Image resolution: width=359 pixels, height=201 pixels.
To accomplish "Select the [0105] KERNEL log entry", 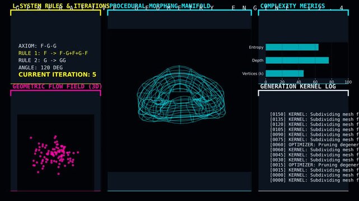I will click(x=314, y=130).
